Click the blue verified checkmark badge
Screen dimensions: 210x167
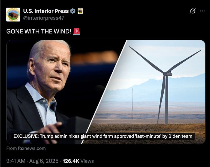pos(73,11)
